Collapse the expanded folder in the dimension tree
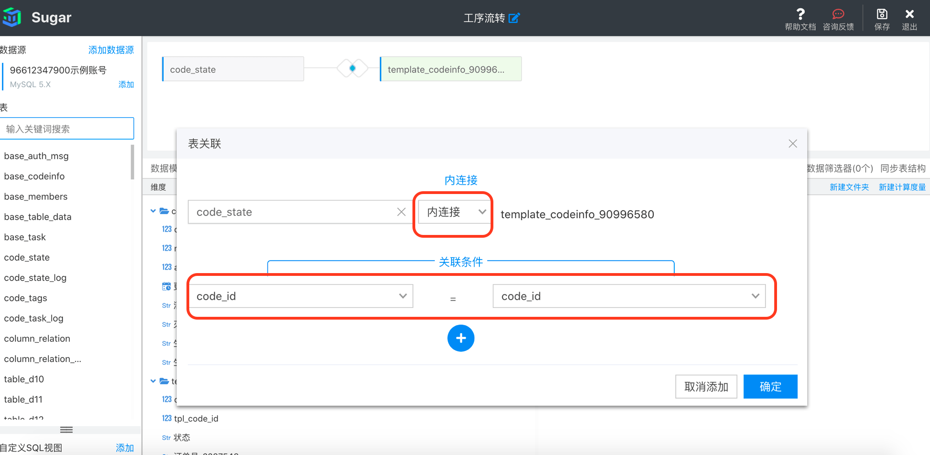 (x=153, y=211)
